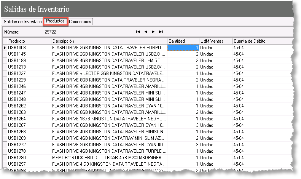
Task: Select product code USB1262
Action: click(17, 106)
